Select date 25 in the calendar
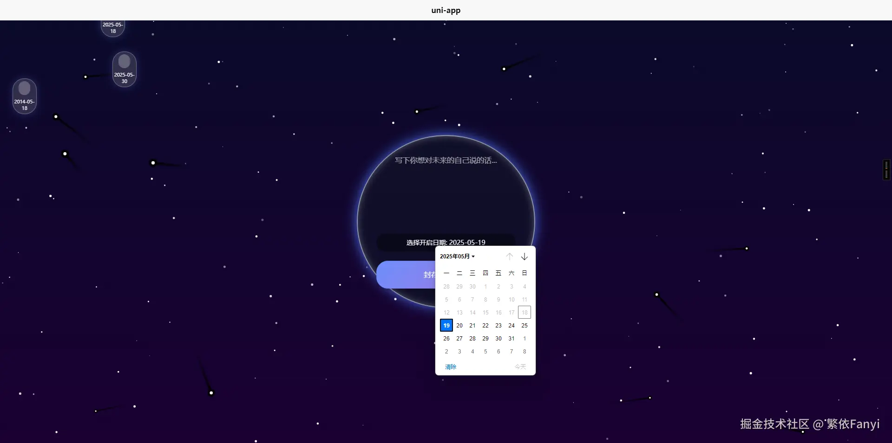 [525, 326]
